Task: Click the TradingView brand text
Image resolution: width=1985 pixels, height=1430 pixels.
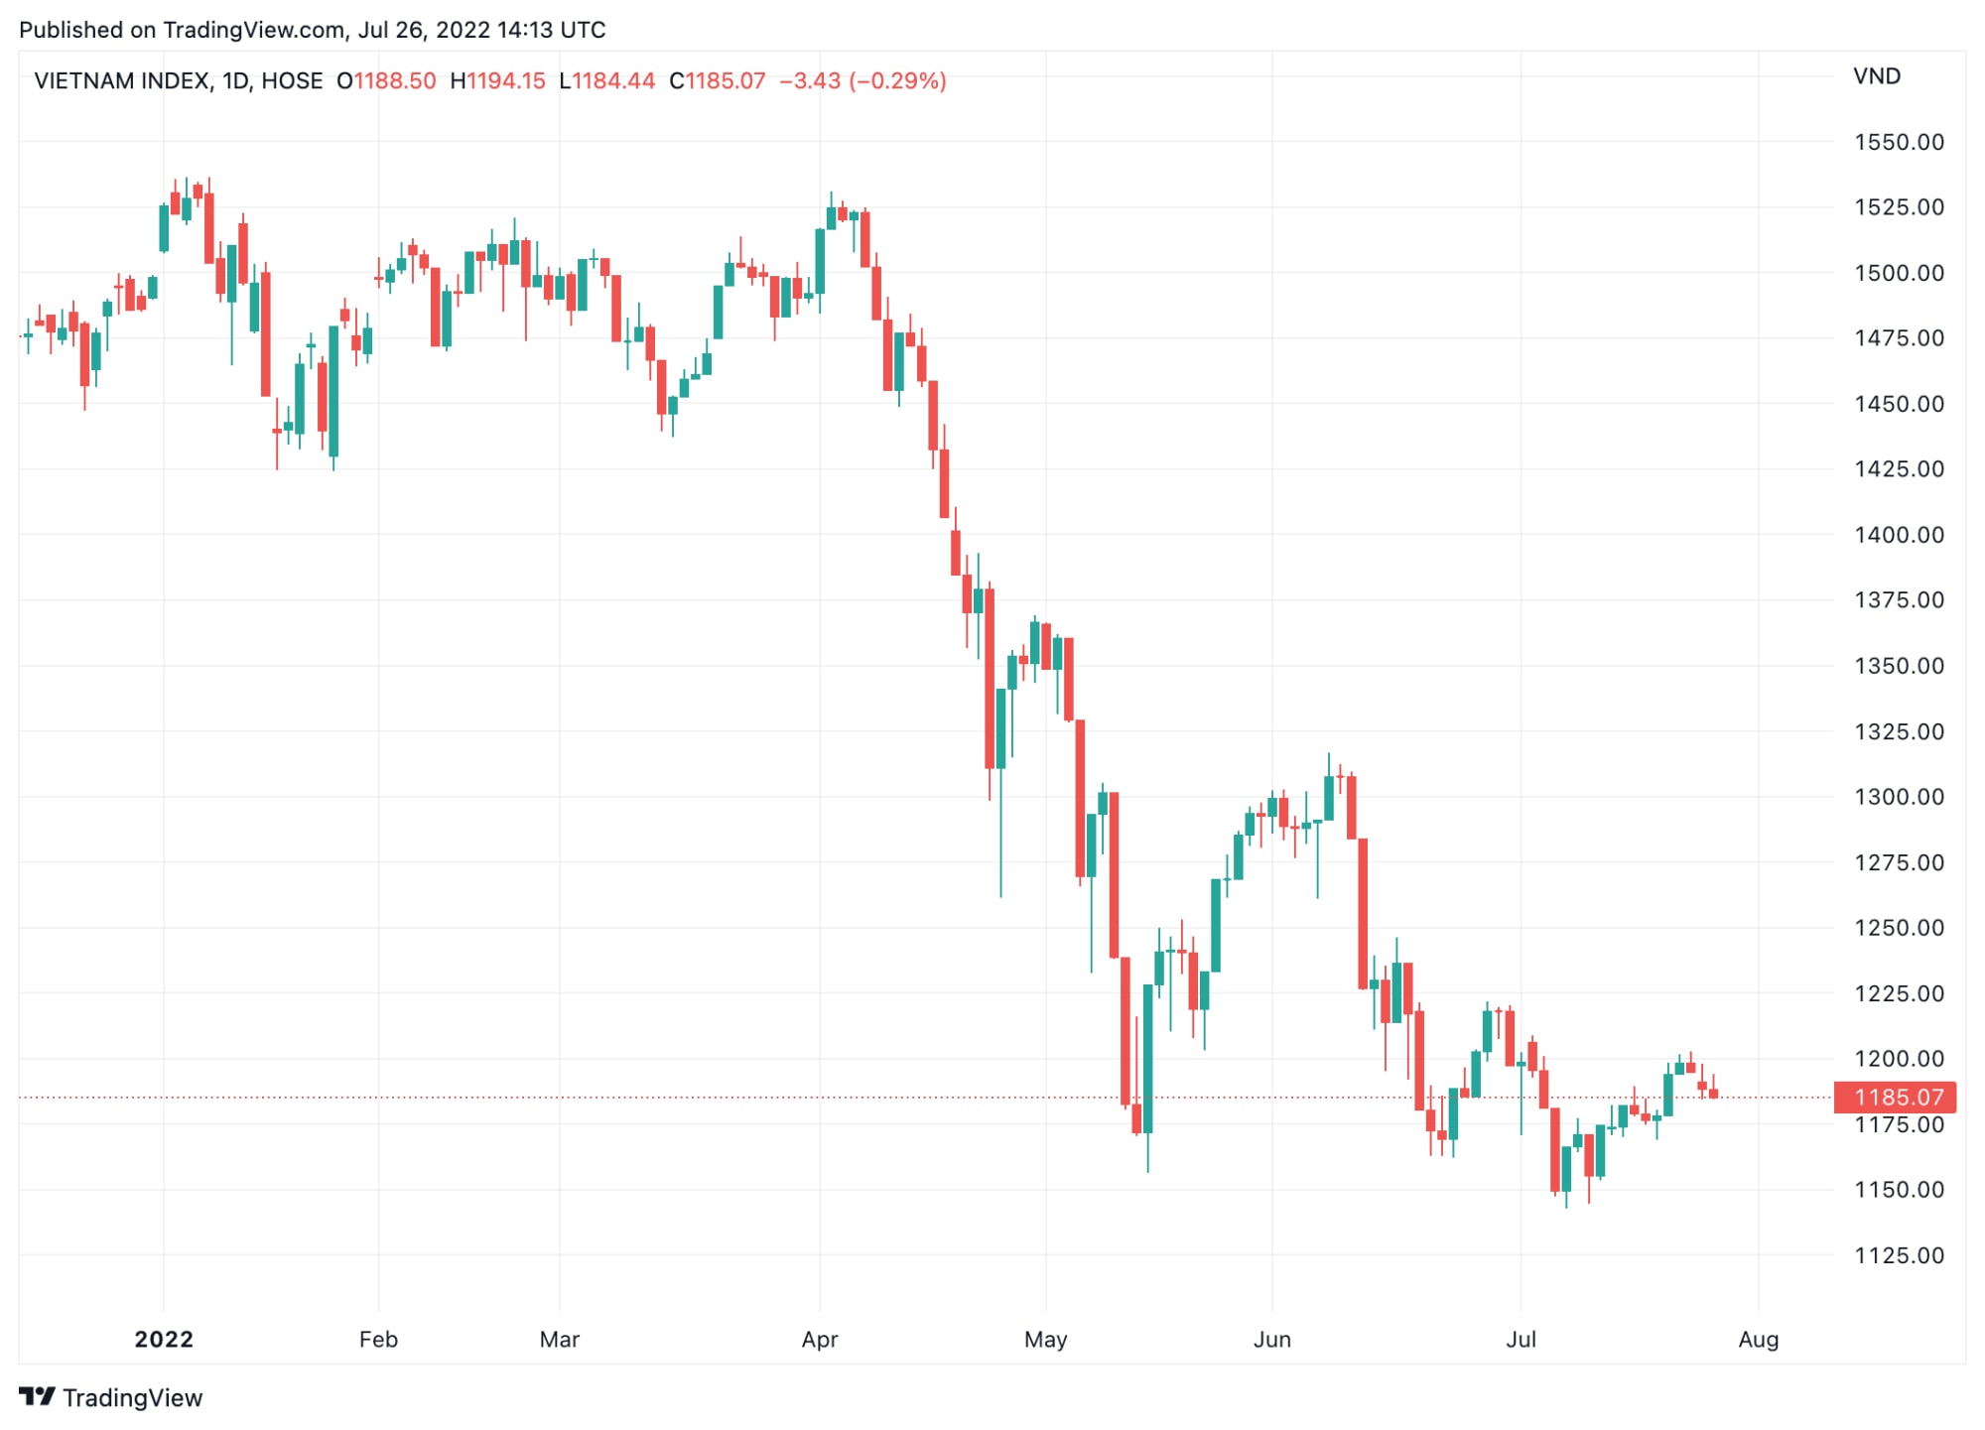Action: [133, 1397]
